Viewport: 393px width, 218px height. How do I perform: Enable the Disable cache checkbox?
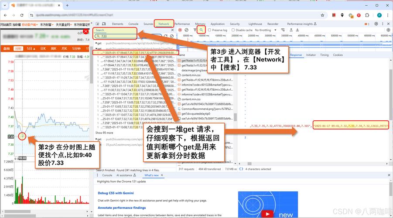pos(233,30)
